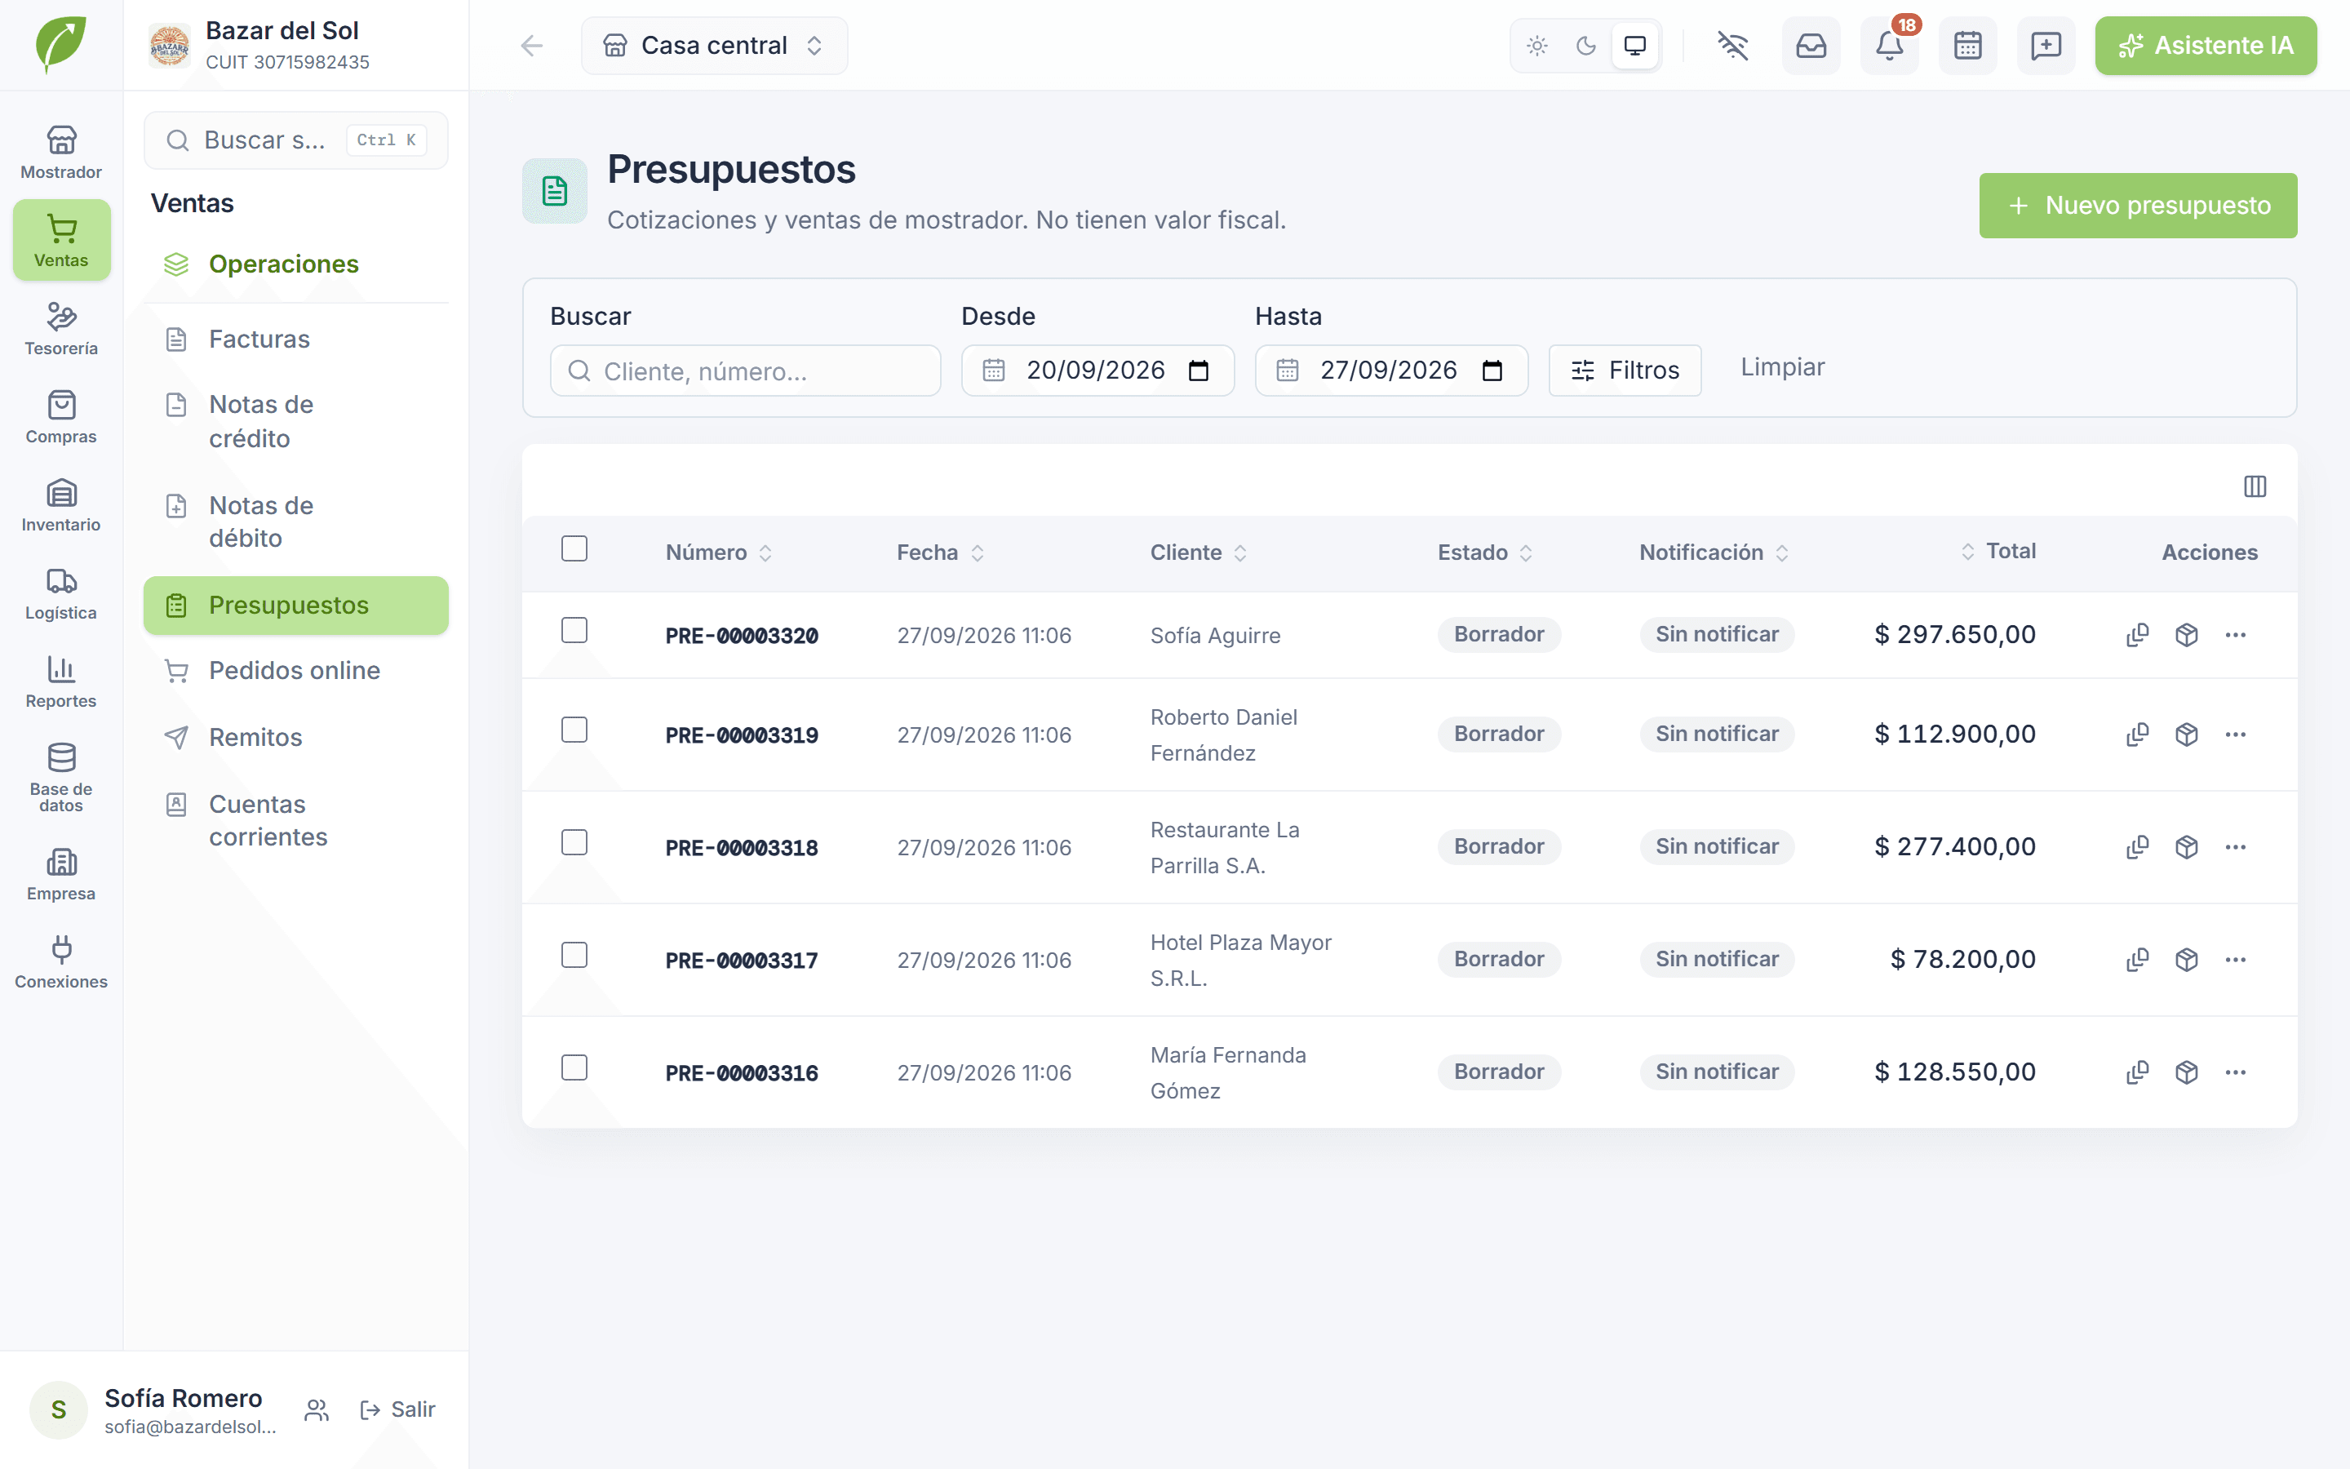
Task: Open Base de datos section
Action: pyautogui.click(x=61, y=777)
